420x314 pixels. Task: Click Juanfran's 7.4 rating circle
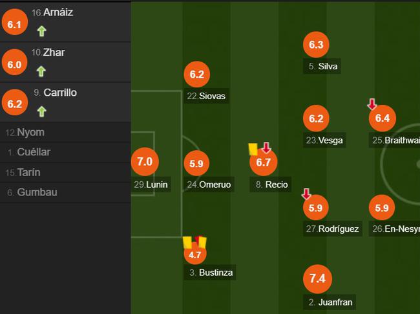click(317, 279)
